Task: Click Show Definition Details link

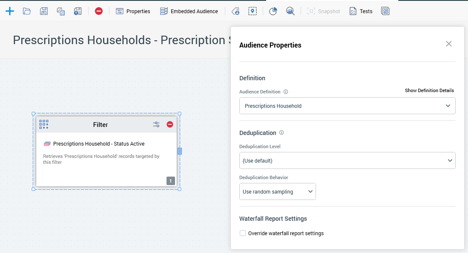Action: (x=429, y=90)
